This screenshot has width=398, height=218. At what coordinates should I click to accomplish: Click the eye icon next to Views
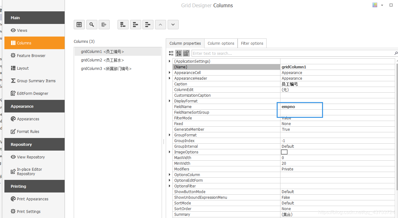tap(13, 30)
